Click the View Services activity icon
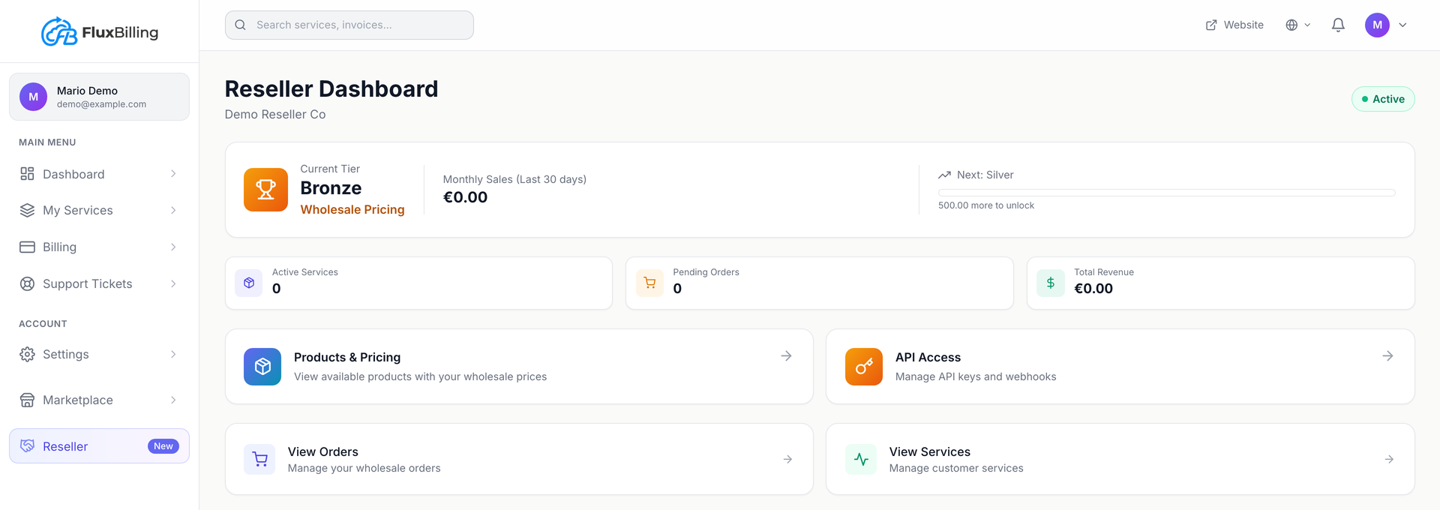The image size is (1440, 510). coord(861,459)
